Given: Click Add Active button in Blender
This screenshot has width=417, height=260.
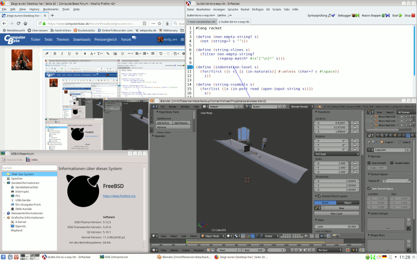Looking at the screenshot, I should 163,123.
